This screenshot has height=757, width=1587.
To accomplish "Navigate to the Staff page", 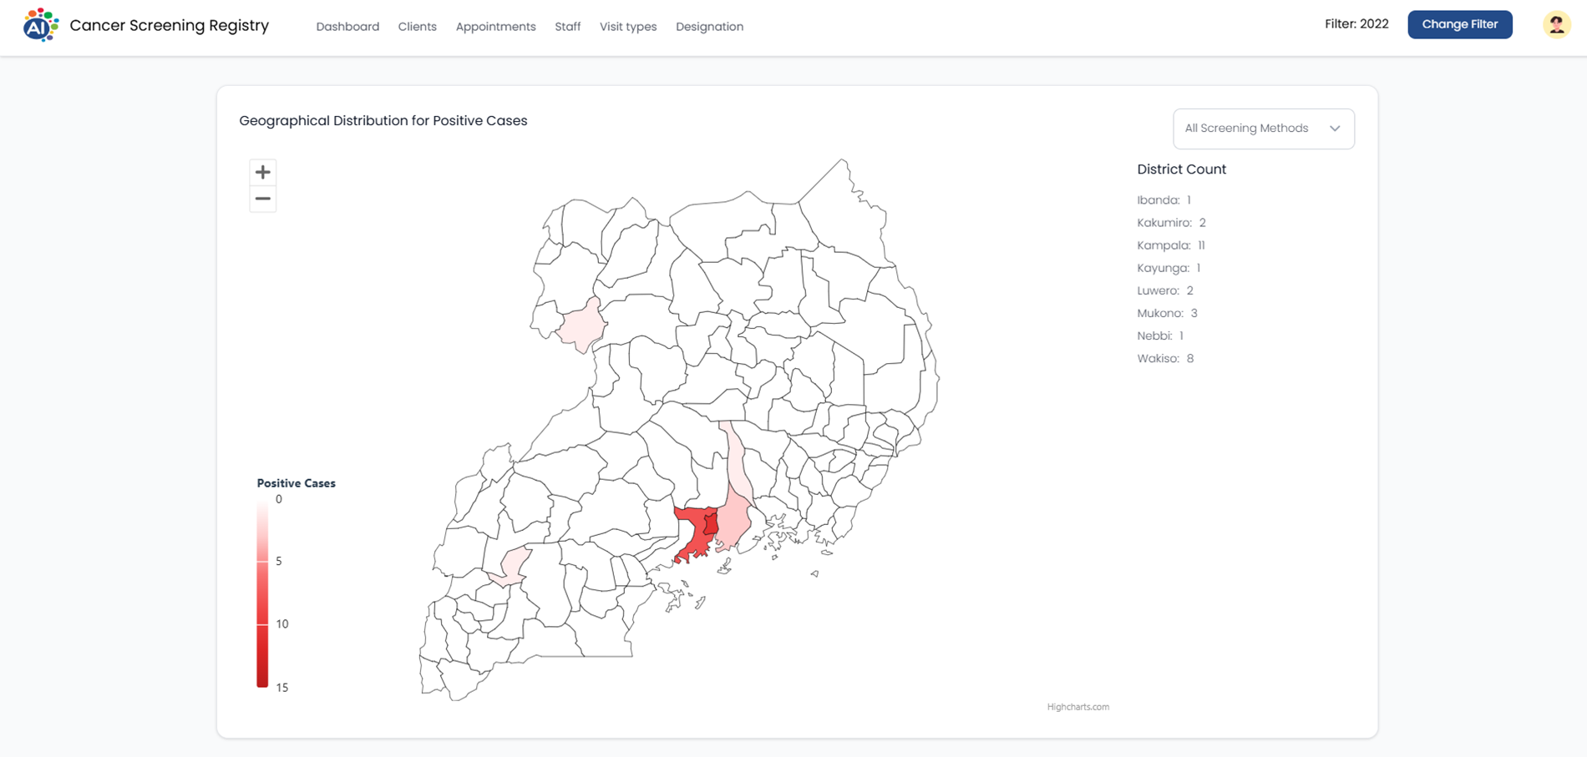I will pyautogui.click(x=567, y=27).
